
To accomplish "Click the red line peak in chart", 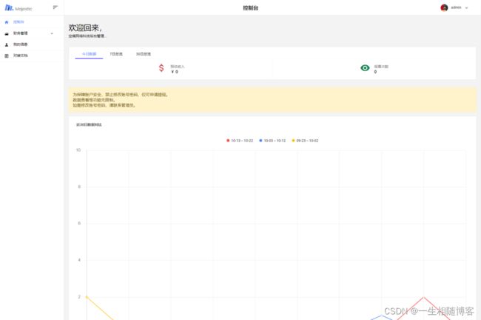I will pyautogui.click(x=423, y=297).
